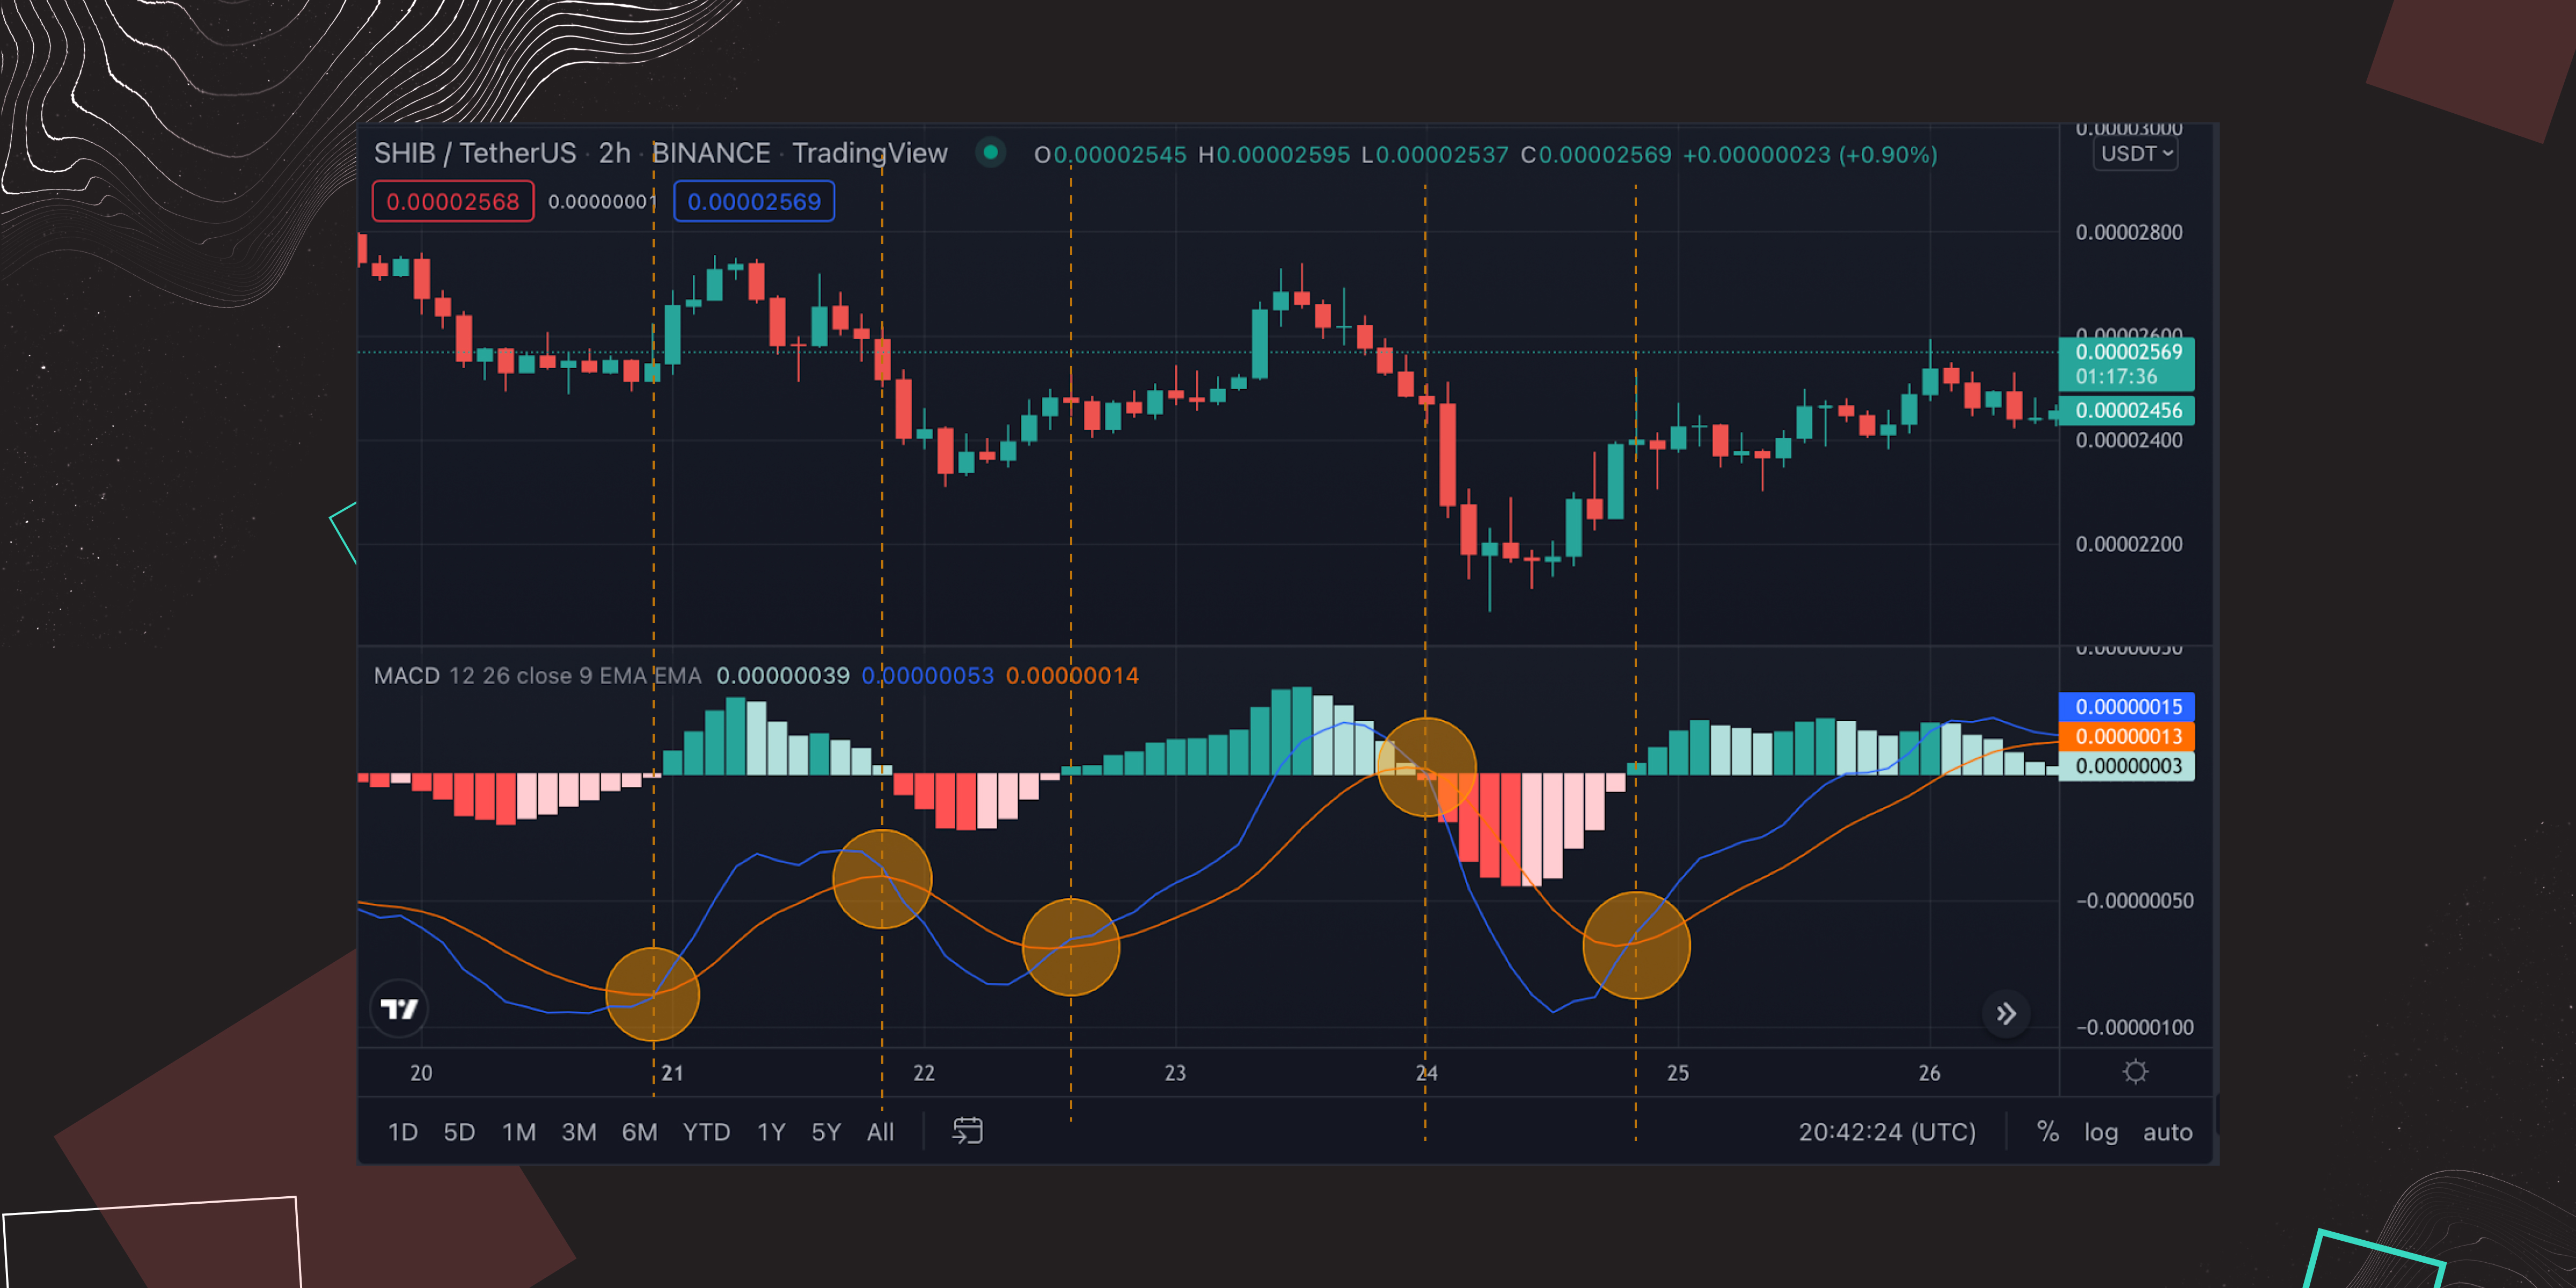Open chart settings gear icon
The width and height of the screenshot is (2576, 1288).
coord(2135,1072)
